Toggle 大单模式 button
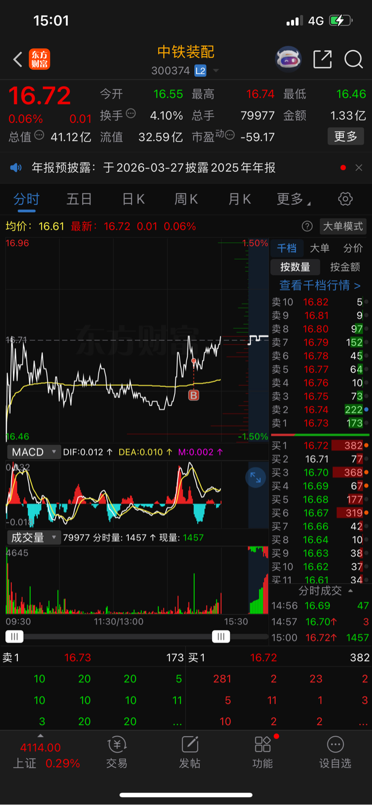 click(x=343, y=226)
